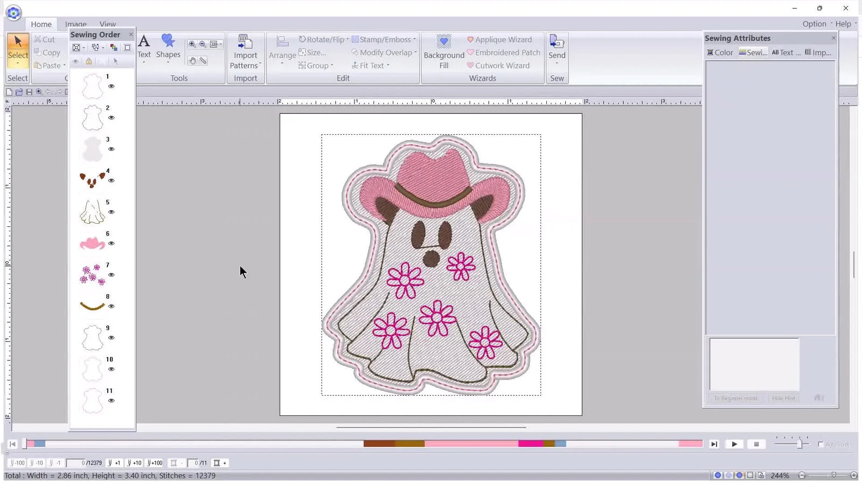Advance needle by +100 stitches
The height and width of the screenshot is (485, 862).
coord(154,463)
